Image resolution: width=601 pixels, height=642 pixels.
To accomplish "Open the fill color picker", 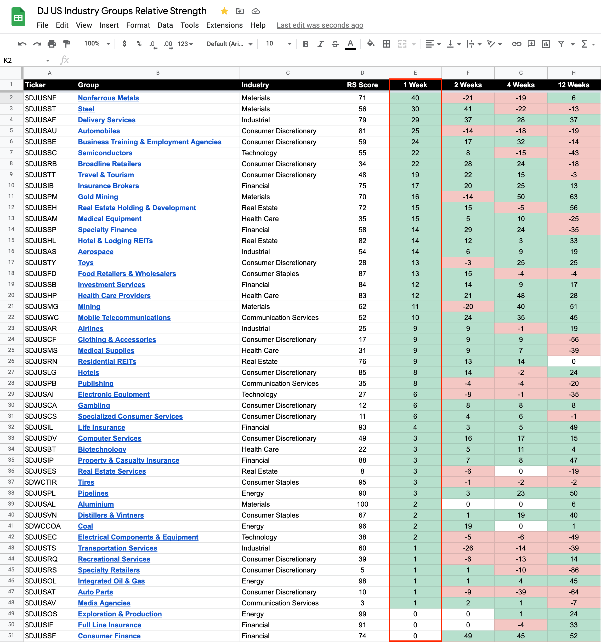I will [371, 44].
